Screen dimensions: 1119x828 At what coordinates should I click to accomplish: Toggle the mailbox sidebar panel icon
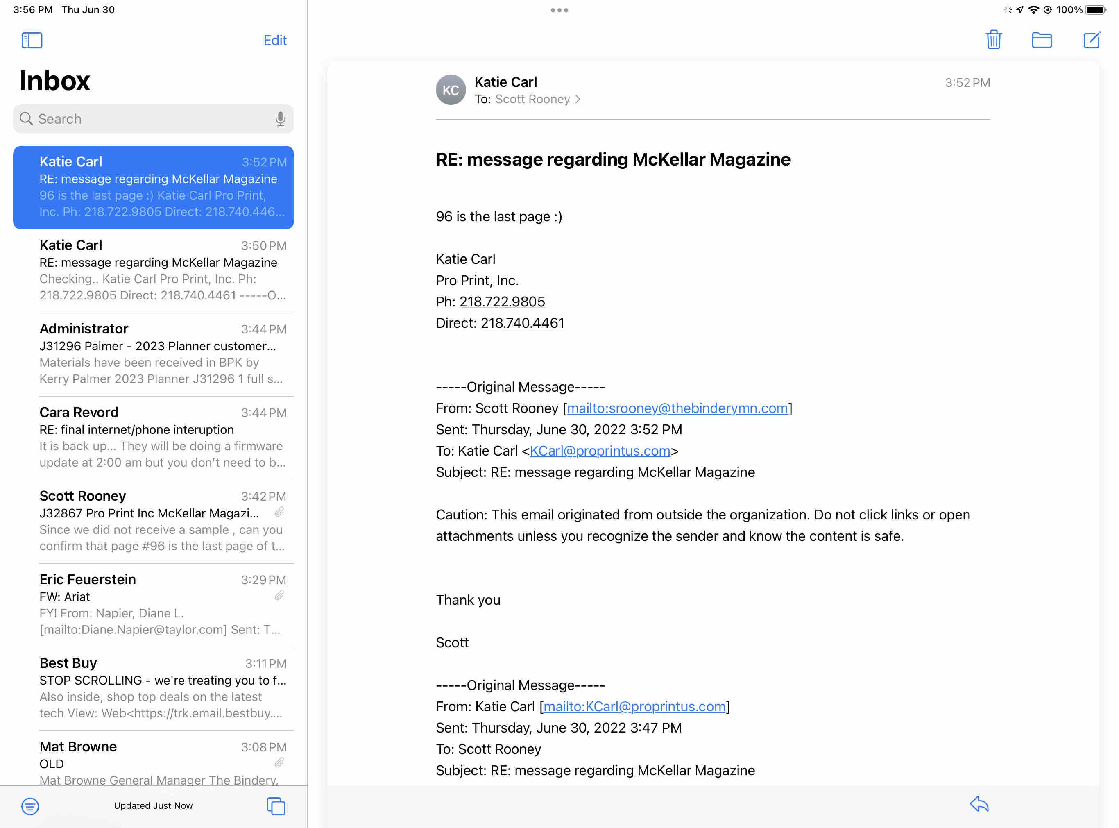coord(32,40)
